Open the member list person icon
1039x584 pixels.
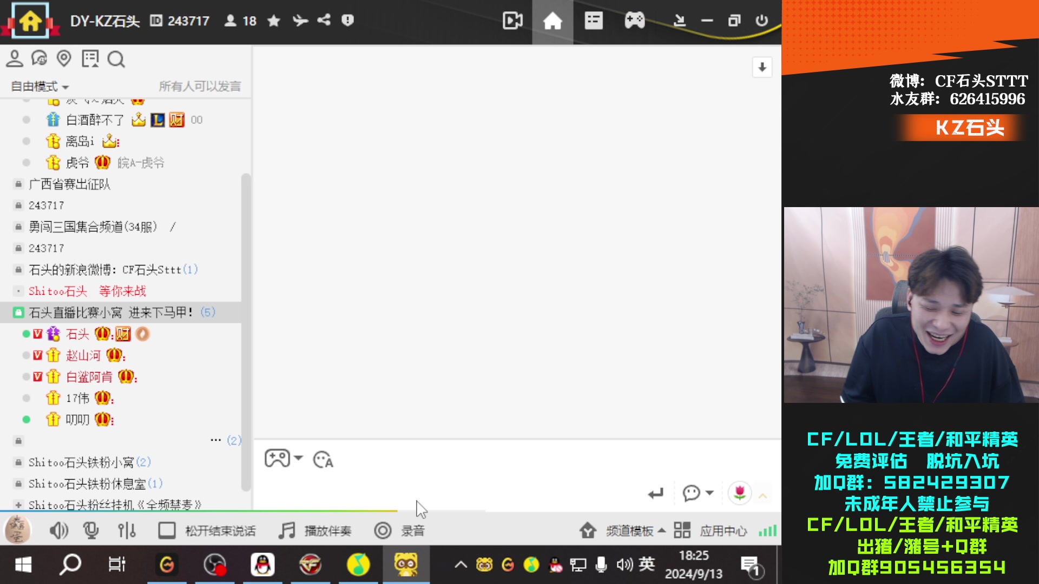click(x=15, y=58)
